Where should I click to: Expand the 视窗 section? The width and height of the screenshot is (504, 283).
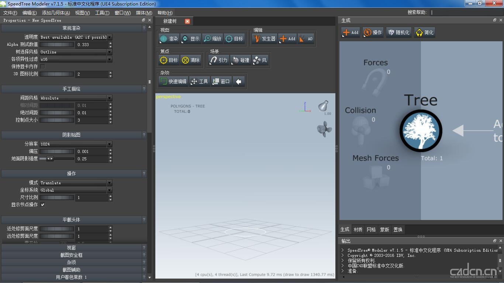tap(72, 248)
